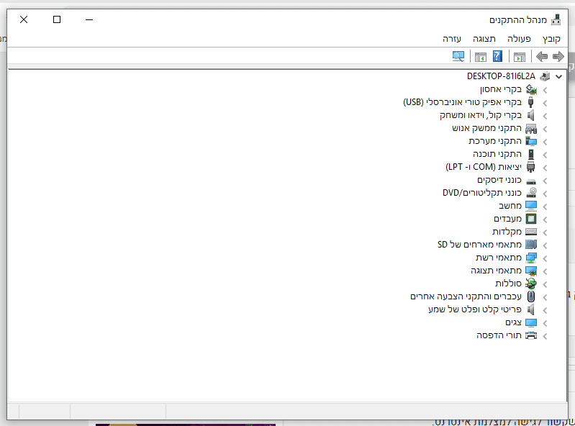Expand the מעבדים node

click(x=545, y=219)
